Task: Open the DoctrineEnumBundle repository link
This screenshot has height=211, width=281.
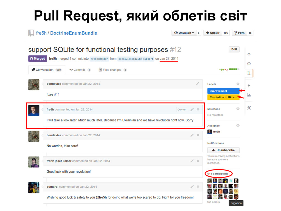Action: click(x=74, y=33)
